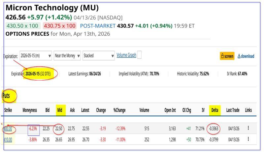Open links menu for 410.00 strike row
The width and height of the screenshot is (264, 152).
pyautogui.click(x=248, y=139)
